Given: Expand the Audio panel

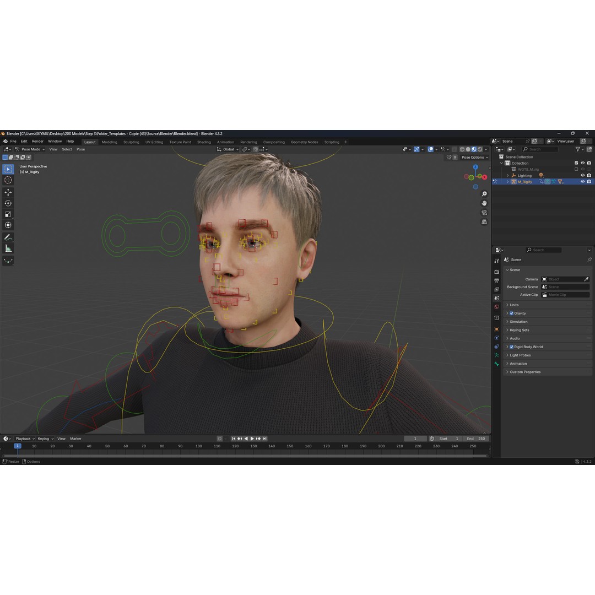Looking at the screenshot, I should [548, 338].
